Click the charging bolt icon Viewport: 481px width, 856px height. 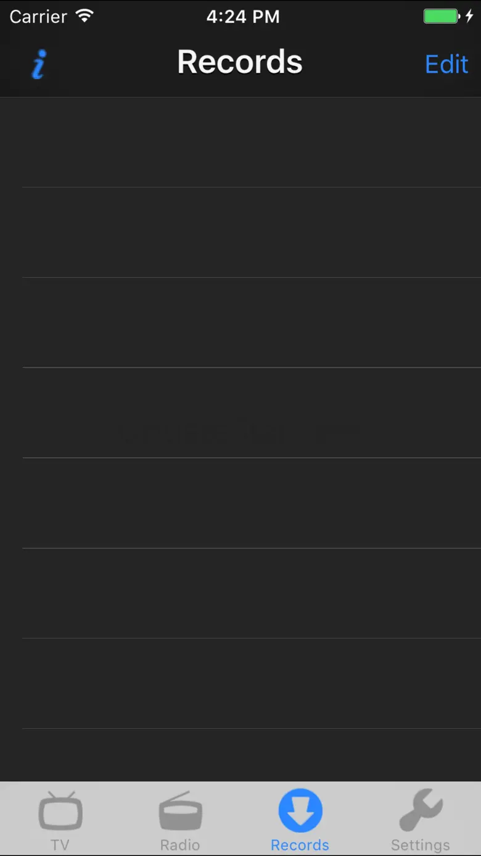click(x=469, y=16)
